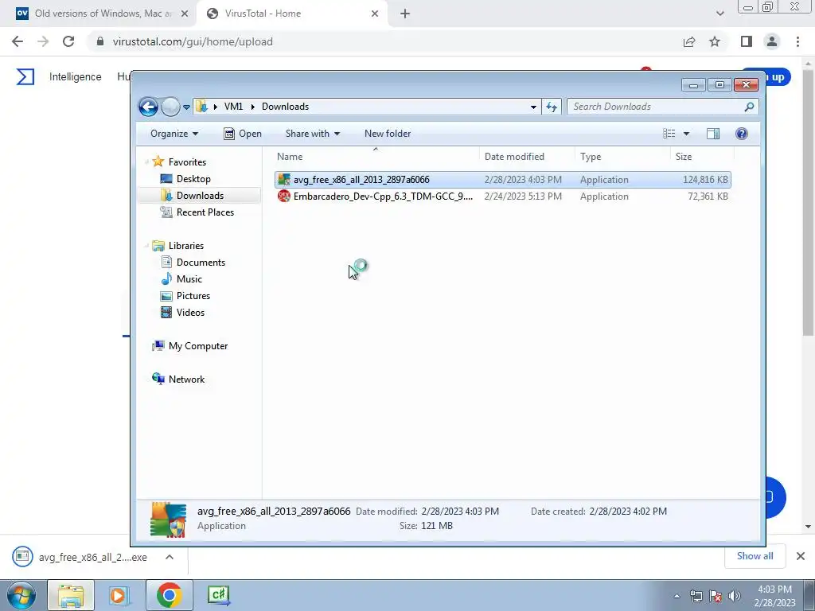Click the VirusTotal sigma logo
815x611 pixels.
coord(25,77)
